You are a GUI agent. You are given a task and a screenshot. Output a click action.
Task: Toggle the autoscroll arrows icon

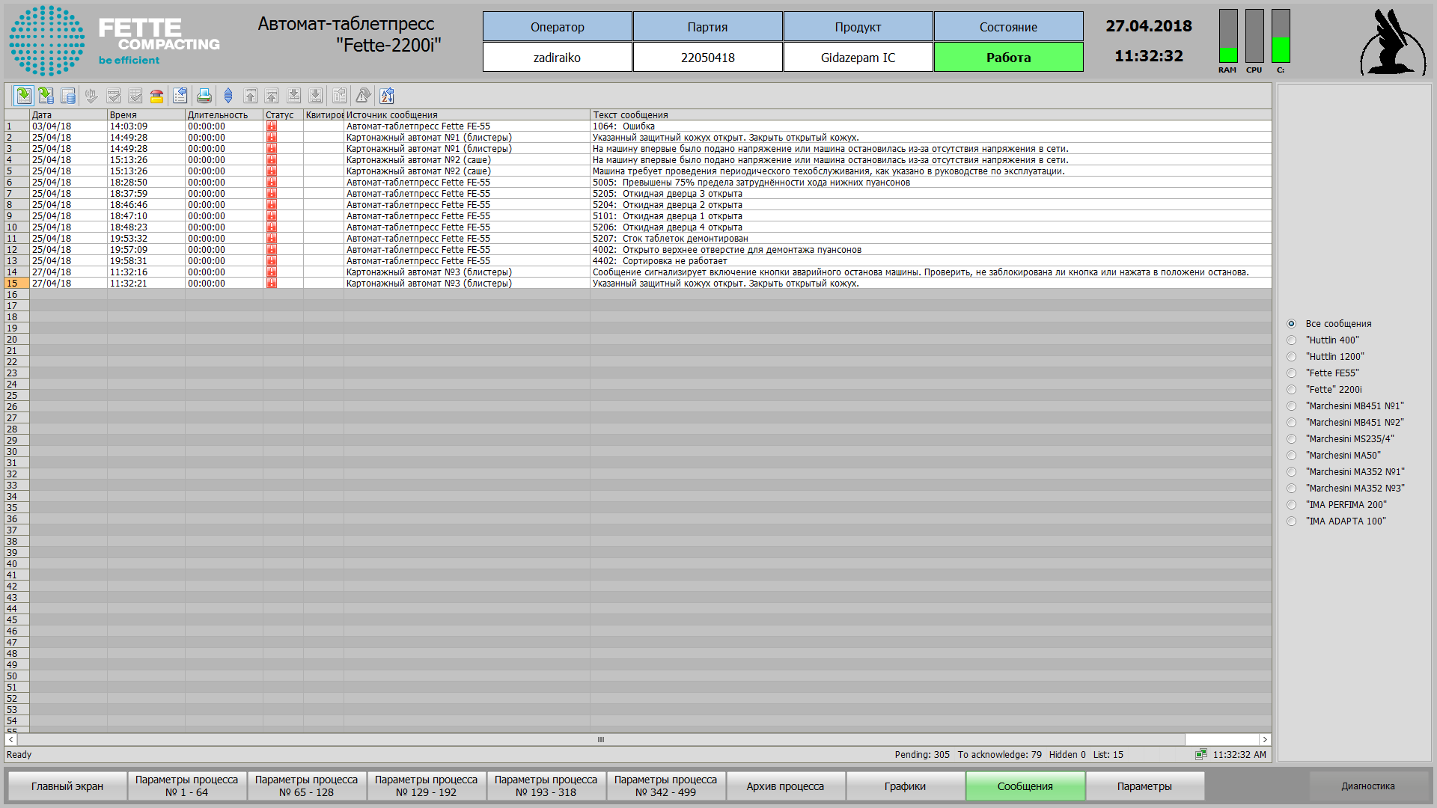[228, 96]
